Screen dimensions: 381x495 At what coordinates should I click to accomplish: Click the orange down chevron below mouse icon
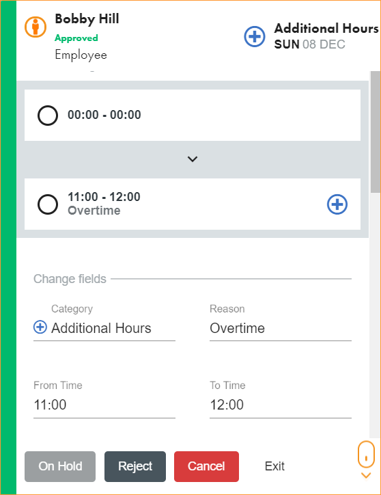point(366,475)
